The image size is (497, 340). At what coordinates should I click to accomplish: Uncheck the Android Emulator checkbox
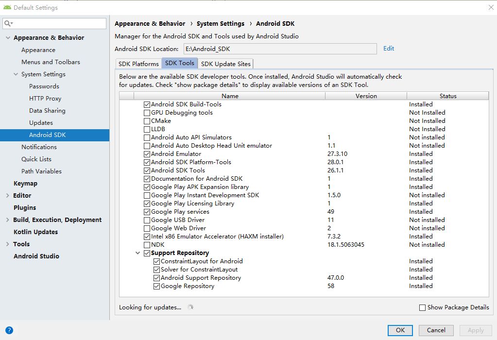click(x=147, y=154)
